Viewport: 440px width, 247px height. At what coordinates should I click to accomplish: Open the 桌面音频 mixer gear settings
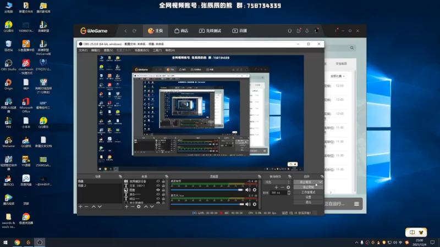point(255,189)
